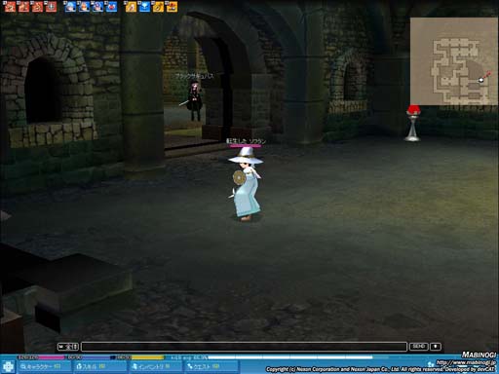Screen dimensions: 499x374
Task: Select the third red skill hotkey icon
Action: 37,7
